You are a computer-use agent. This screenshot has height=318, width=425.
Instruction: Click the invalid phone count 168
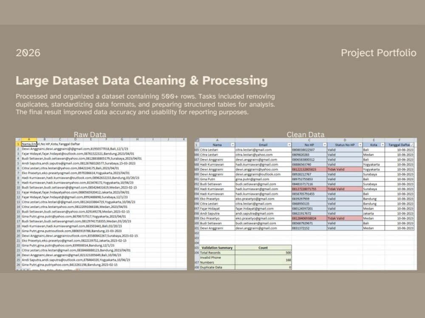263,260
